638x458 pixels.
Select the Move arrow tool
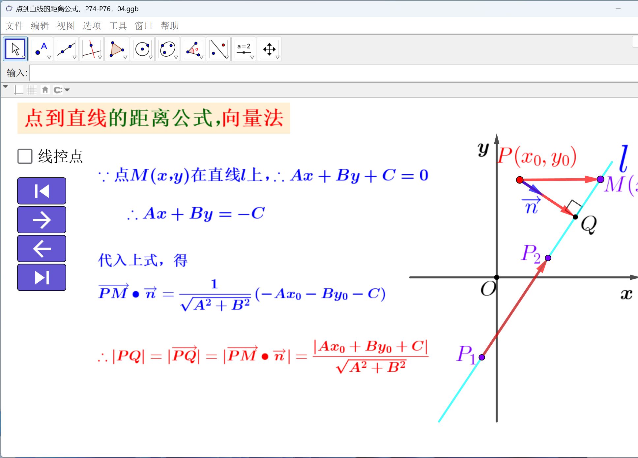coord(15,49)
